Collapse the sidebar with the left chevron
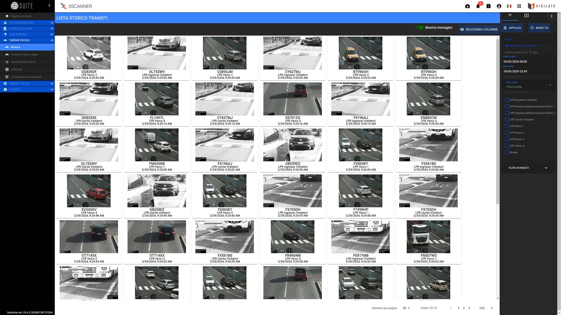This screenshot has width=561, height=315. click(49, 5)
